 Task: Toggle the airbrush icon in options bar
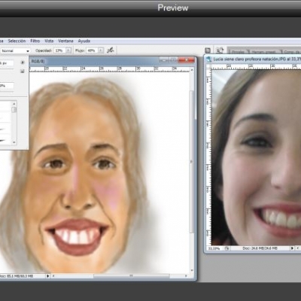[x=111, y=50]
